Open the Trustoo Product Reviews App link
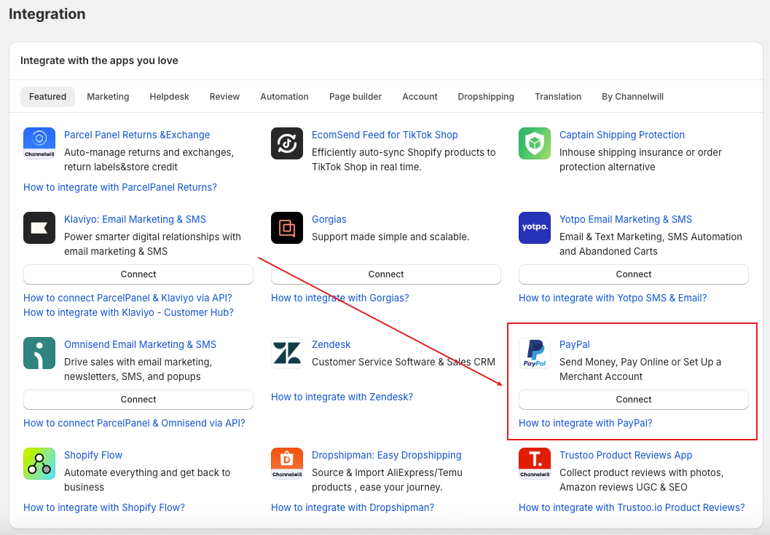The image size is (770, 535). tap(626, 455)
